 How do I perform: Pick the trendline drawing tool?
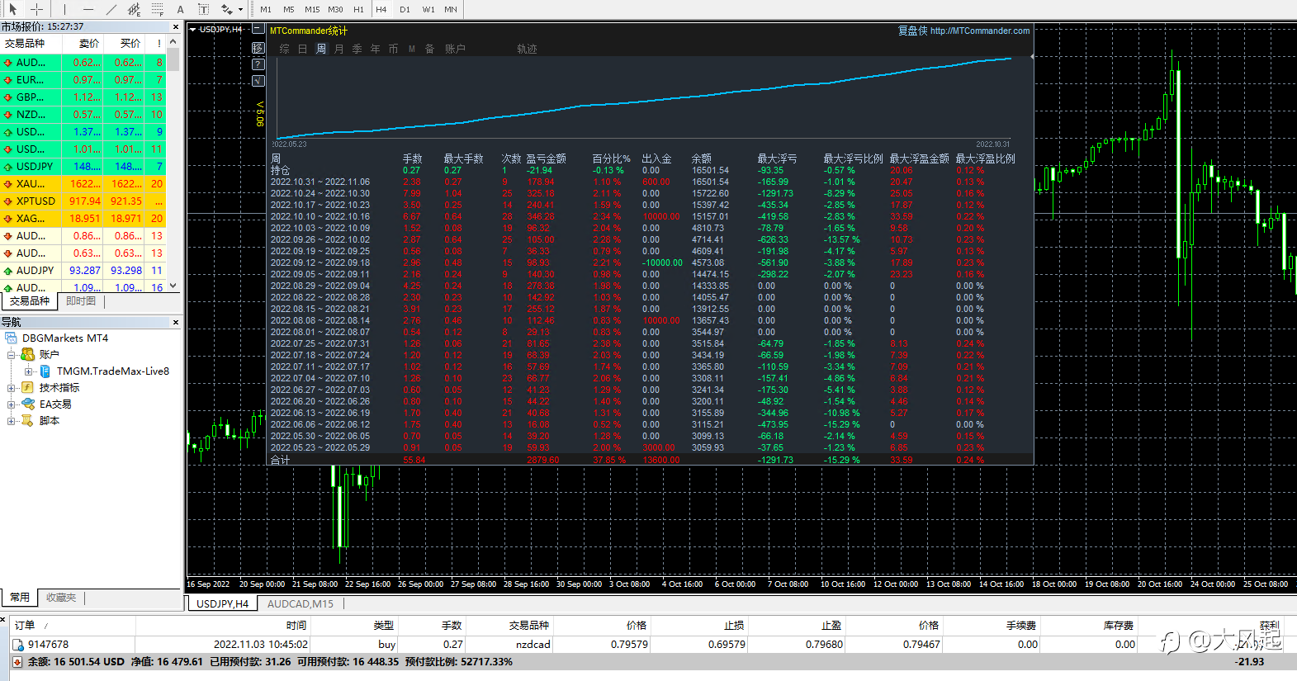click(x=111, y=9)
